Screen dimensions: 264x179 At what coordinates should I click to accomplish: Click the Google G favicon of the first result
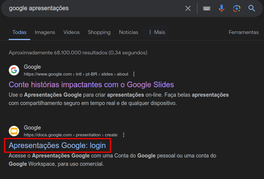point(14,70)
